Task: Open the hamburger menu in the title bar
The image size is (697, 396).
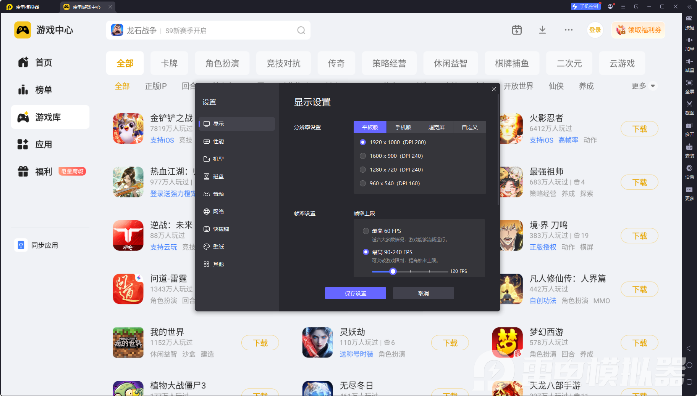Action: point(623,6)
